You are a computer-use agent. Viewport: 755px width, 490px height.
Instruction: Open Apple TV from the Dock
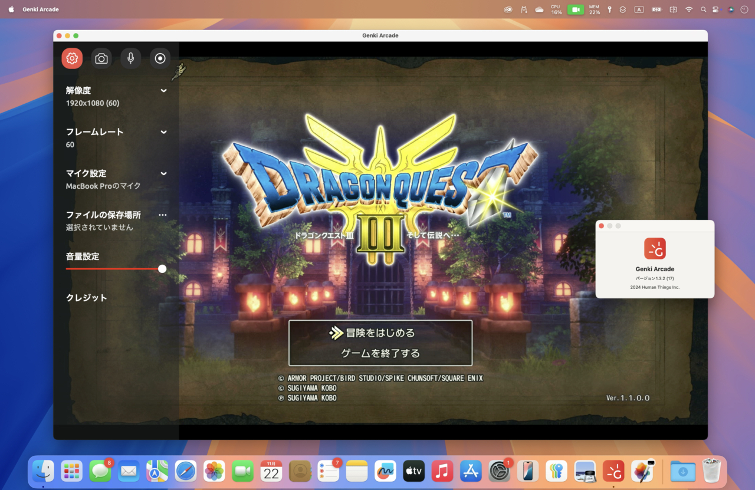pyautogui.click(x=414, y=471)
